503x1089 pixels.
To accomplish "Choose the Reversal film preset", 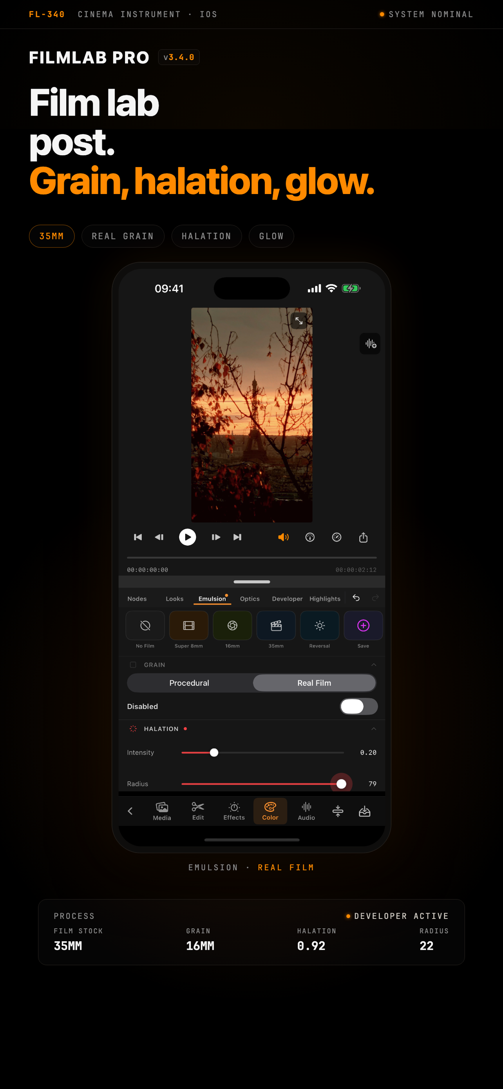I will click(320, 625).
